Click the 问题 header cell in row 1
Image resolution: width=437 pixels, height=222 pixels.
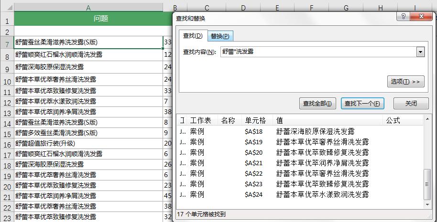click(88, 19)
